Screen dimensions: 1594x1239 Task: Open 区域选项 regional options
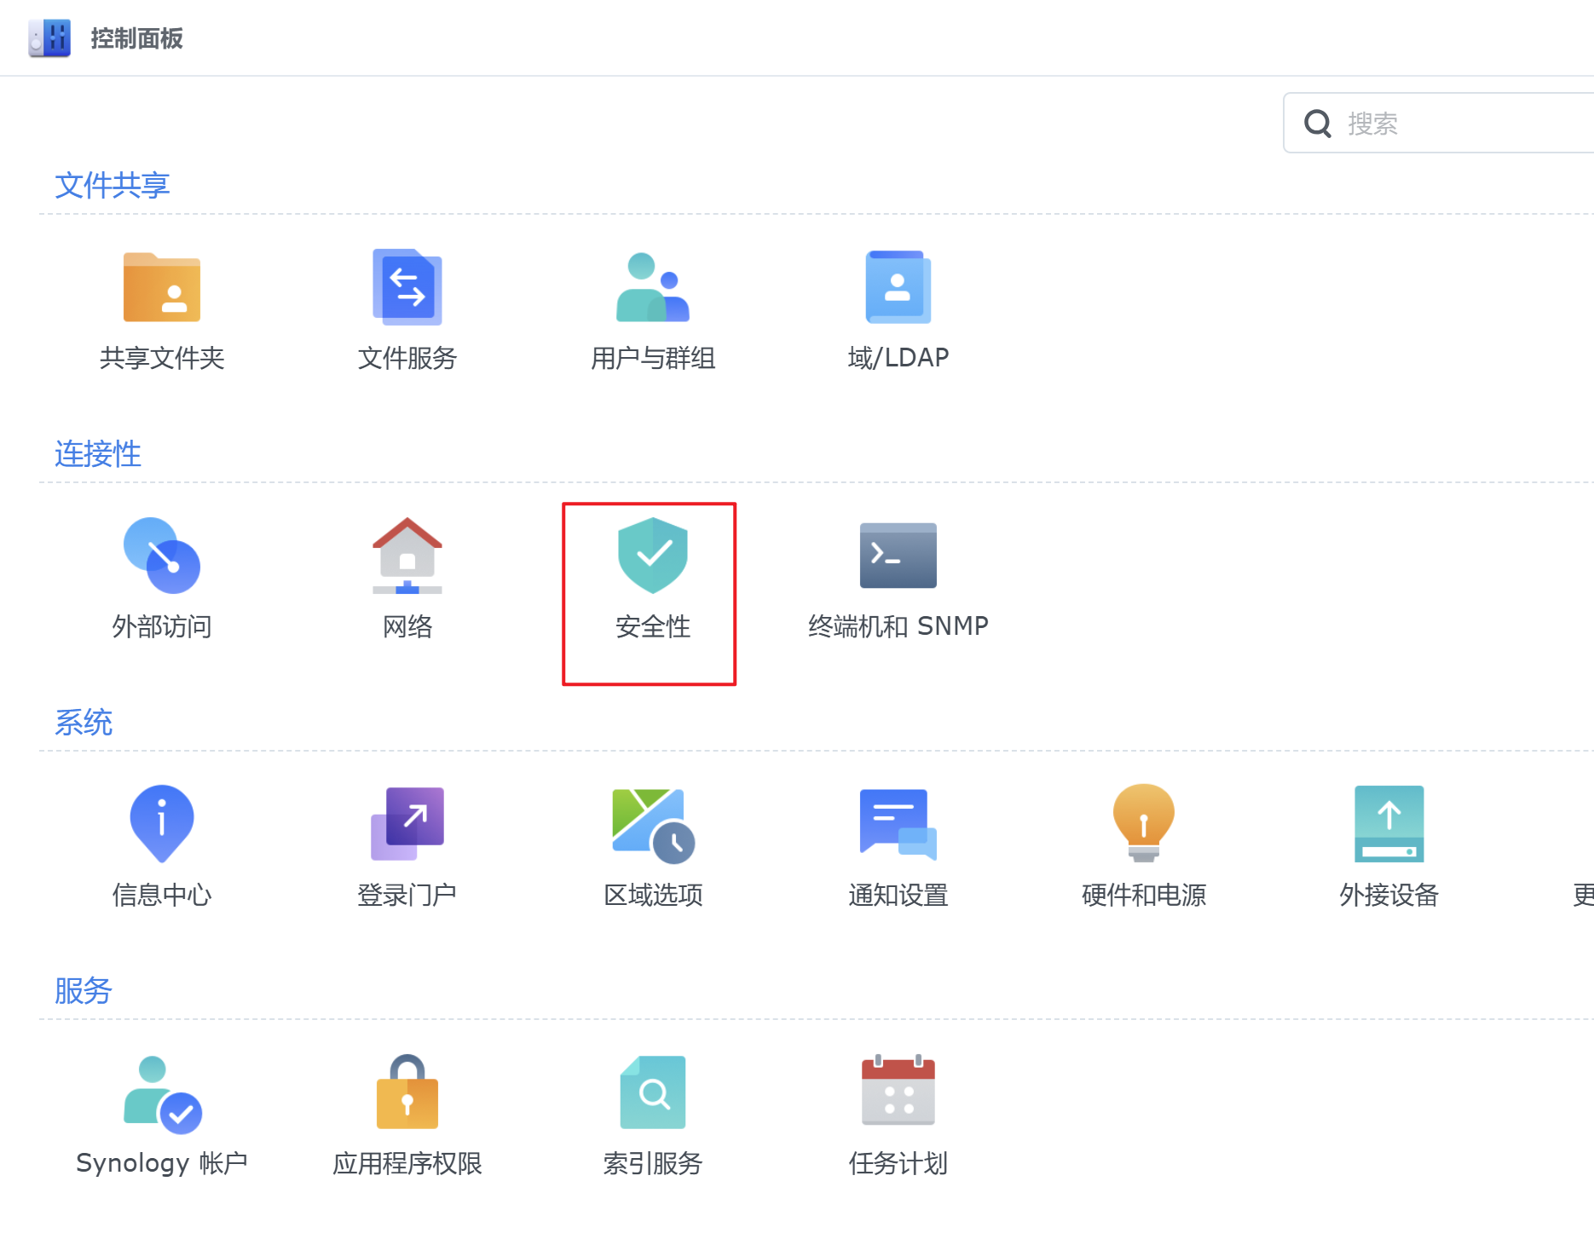[x=653, y=824]
